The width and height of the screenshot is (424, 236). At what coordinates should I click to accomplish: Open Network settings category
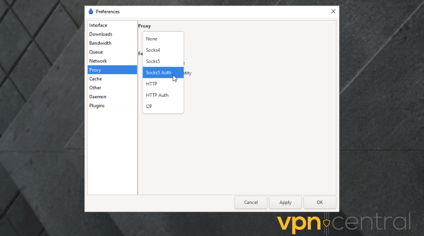(x=98, y=61)
